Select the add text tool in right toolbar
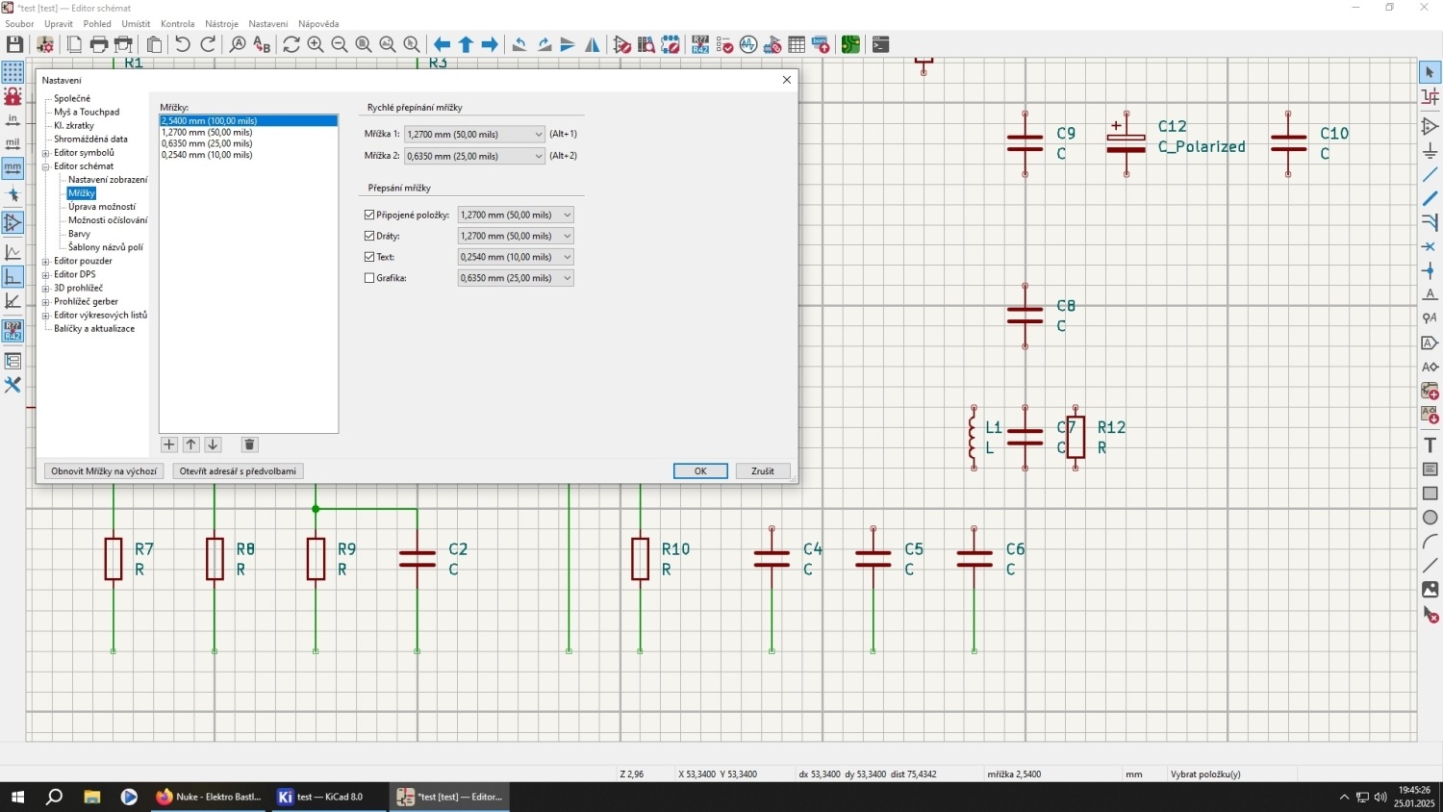The image size is (1443, 812). point(1430,444)
